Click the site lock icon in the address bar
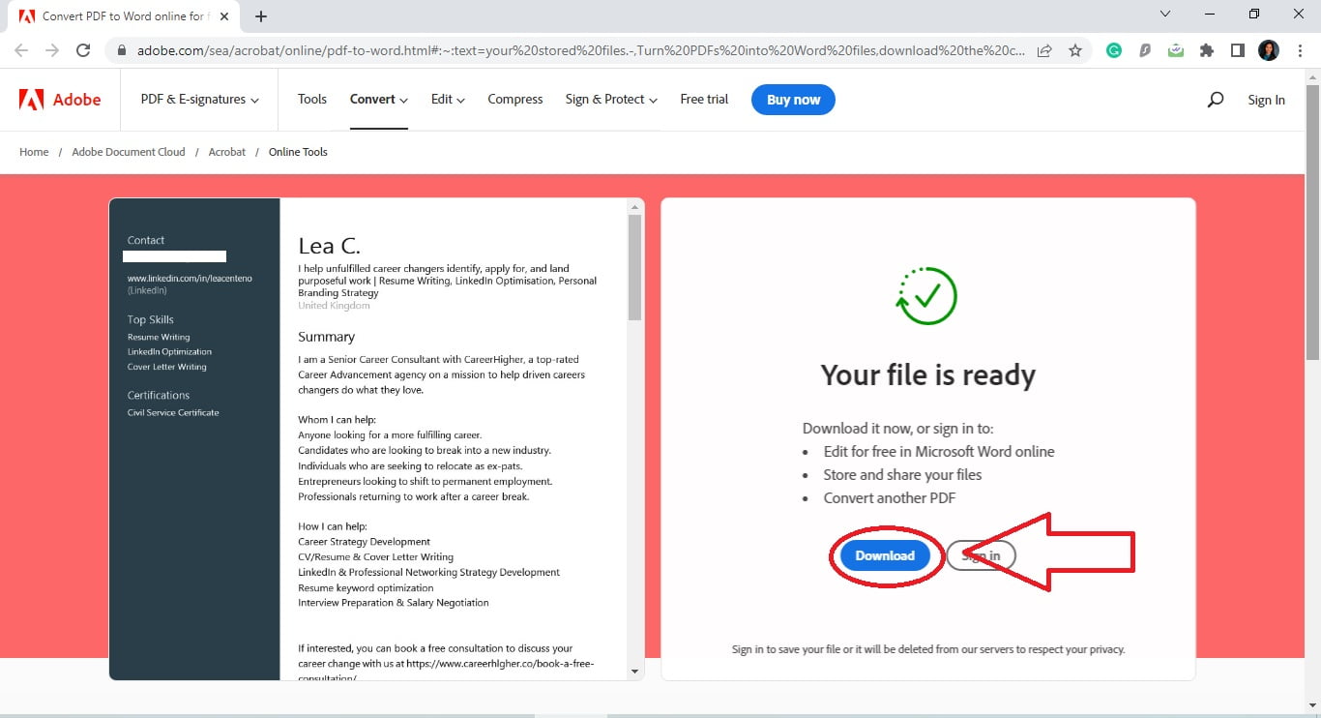Screen dimensions: 1321x718 click(x=122, y=51)
